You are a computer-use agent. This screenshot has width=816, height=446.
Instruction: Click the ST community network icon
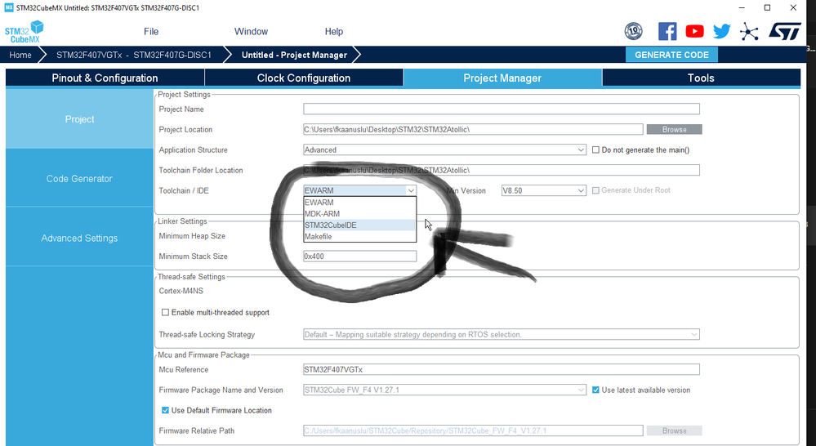(749, 32)
